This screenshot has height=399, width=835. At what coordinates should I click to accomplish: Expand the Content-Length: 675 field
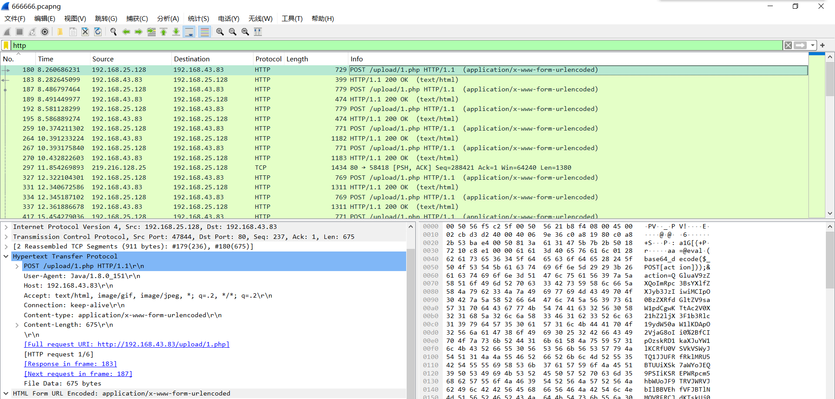point(17,325)
